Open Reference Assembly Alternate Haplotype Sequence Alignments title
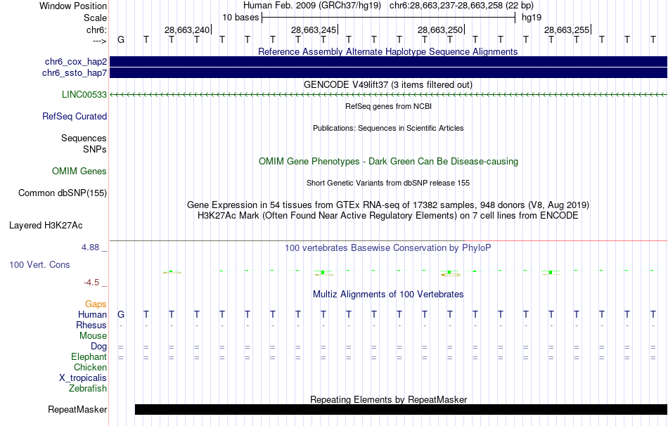 [388, 51]
